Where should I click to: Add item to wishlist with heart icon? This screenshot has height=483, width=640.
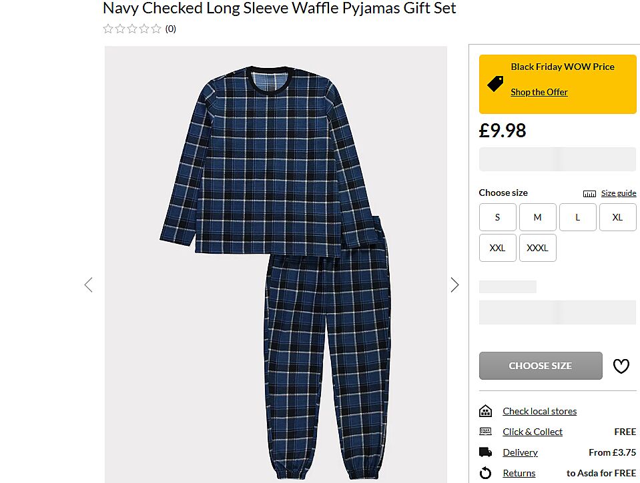click(x=621, y=366)
